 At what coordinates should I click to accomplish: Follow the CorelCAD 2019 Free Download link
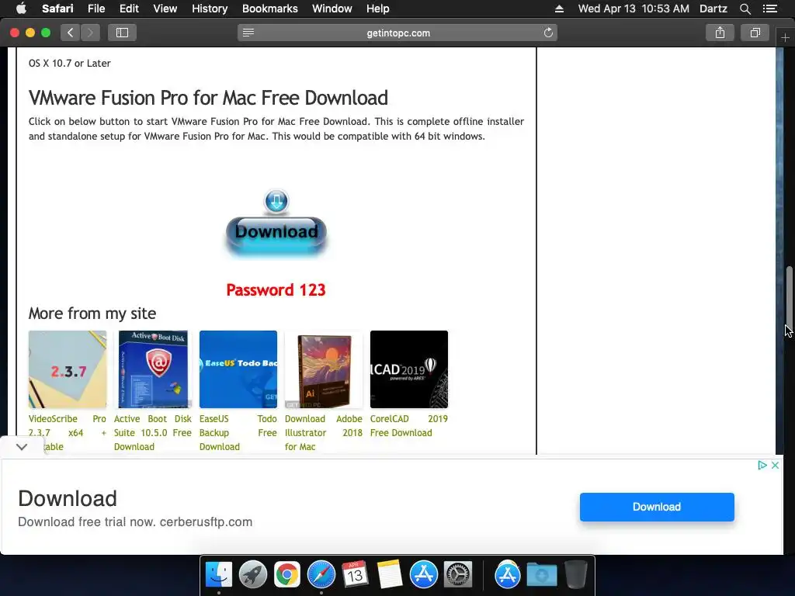[408, 426]
